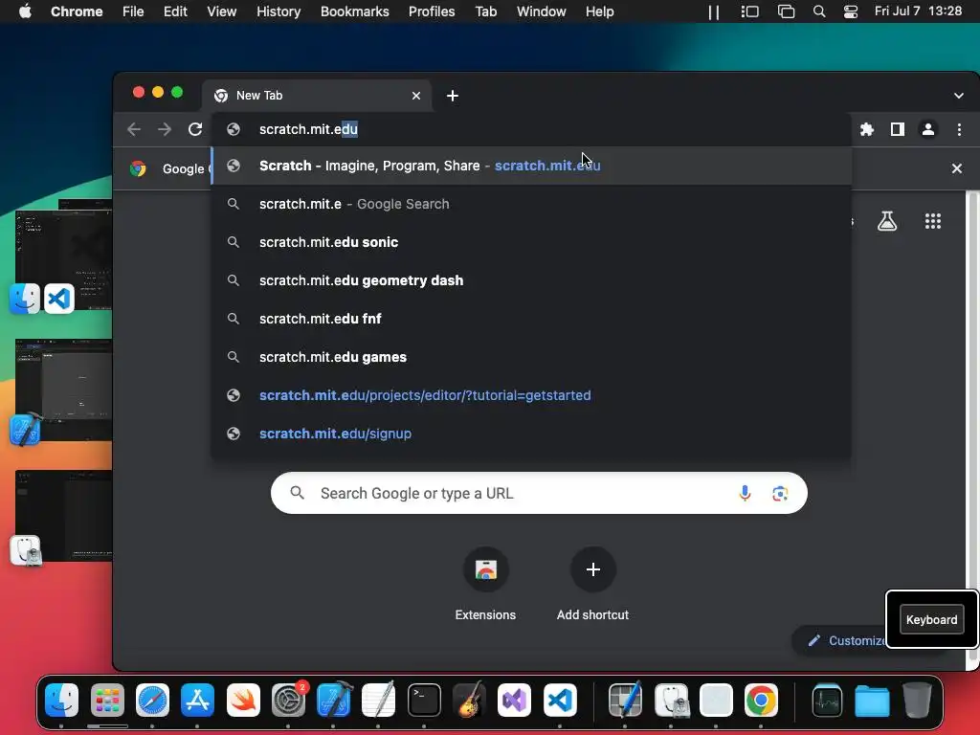Switch to Xcode Stage Manager thumbnail
The height and width of the screenshot is (735, 980).
tap(62, 391)
